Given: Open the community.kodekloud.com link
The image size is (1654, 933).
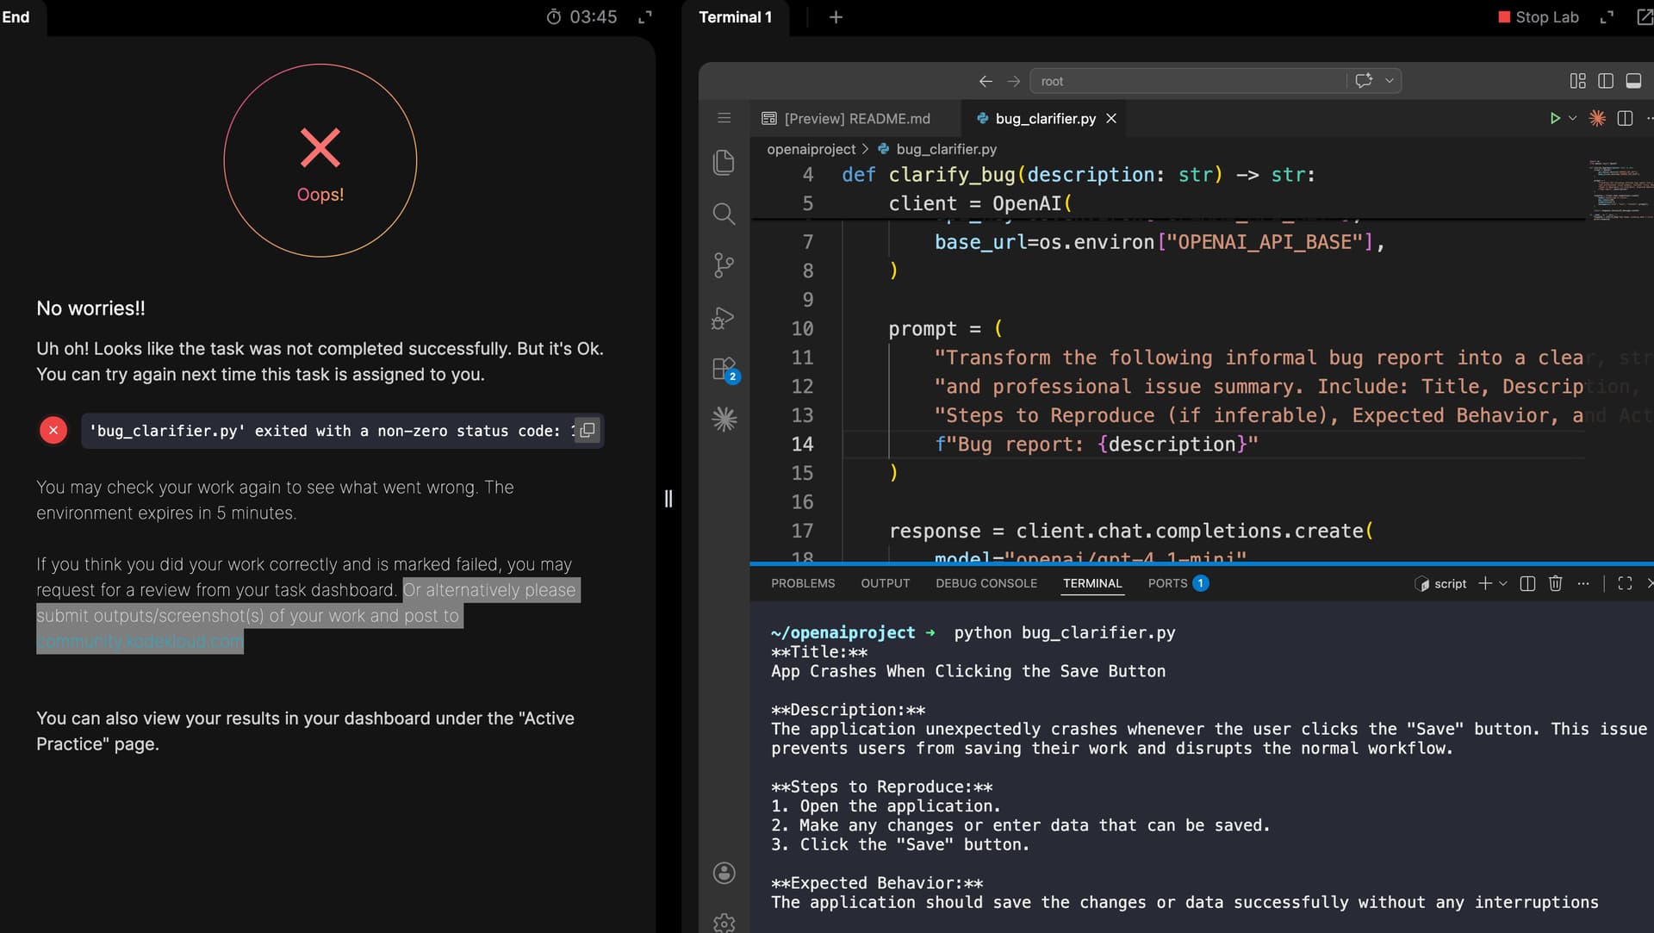Looking at the screenshot, I should click(x=140, y=642).
